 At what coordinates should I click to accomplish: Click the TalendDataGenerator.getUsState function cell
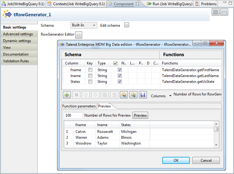pos(190,82)
